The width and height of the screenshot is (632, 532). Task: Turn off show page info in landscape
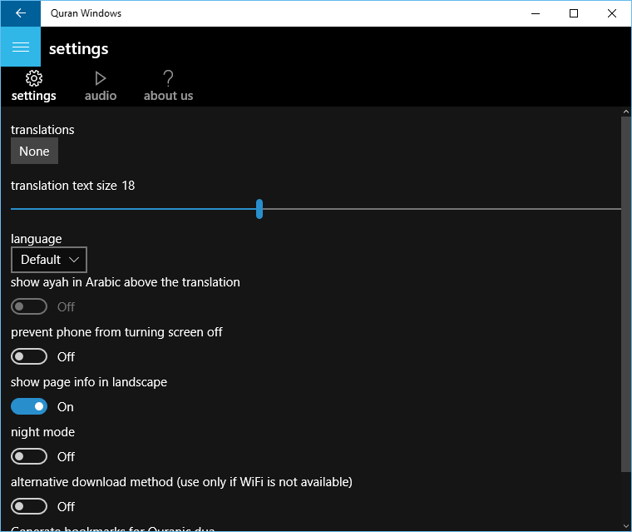point(29,406)
